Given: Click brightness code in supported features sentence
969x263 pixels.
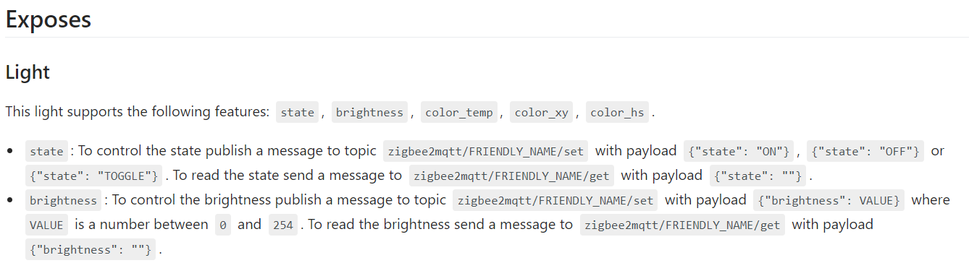Looking at the screenshot, I should click(369, 112).
